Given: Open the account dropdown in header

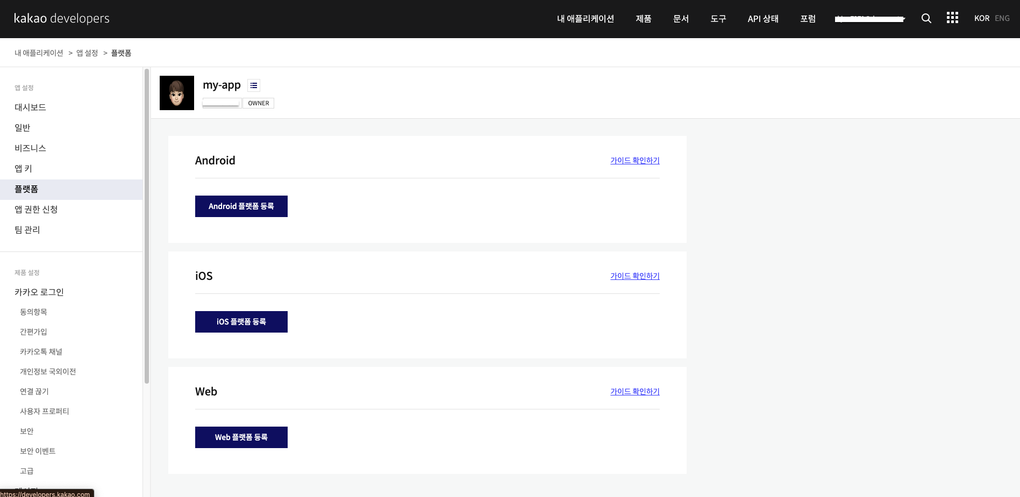Looking at the screenshot, I should click(870, 19).
